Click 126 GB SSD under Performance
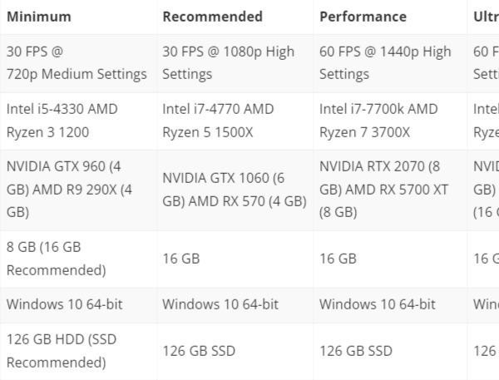The height and width of the screenshot is (380, 499). tap(390, 351)
